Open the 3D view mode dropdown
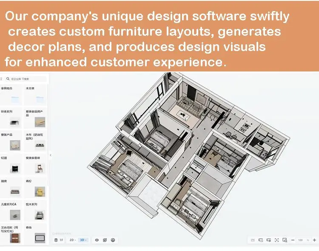 click(83, 240)
